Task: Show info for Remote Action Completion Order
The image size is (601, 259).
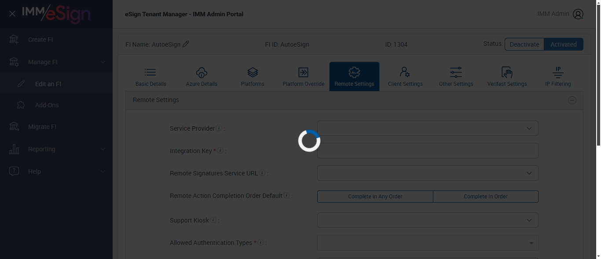Action: click(x=287, y=195)
